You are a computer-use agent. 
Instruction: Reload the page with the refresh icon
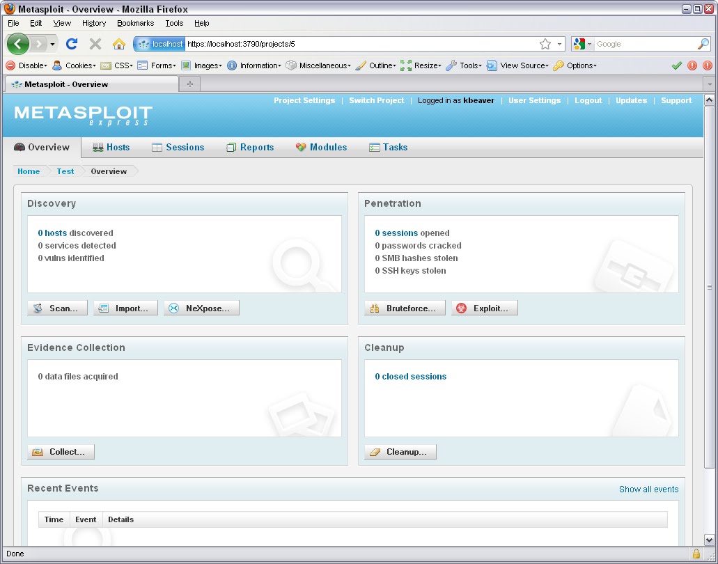[x=72, y=44]
